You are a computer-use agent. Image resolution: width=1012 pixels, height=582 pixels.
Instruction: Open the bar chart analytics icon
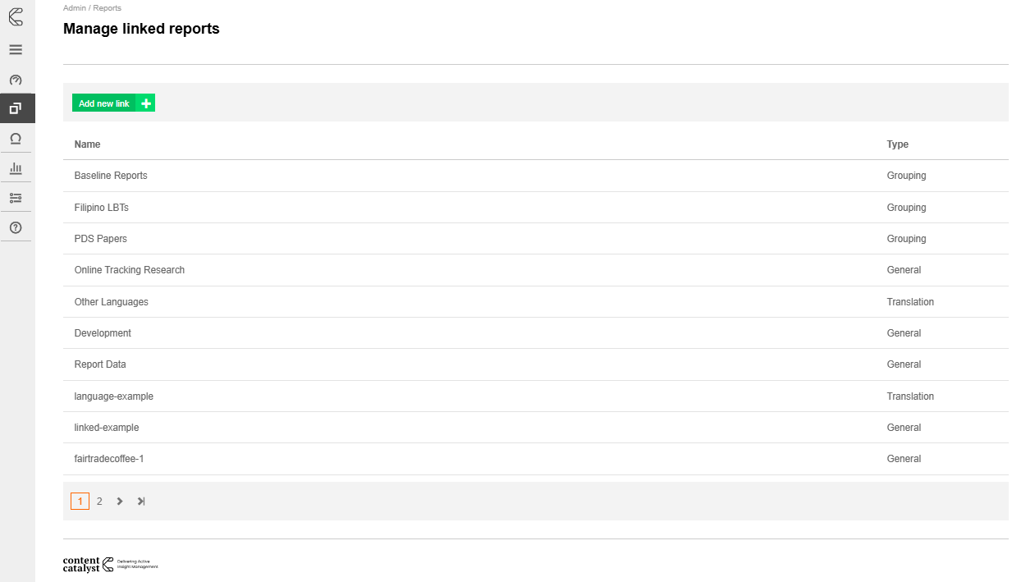click(x=16, y=167)
